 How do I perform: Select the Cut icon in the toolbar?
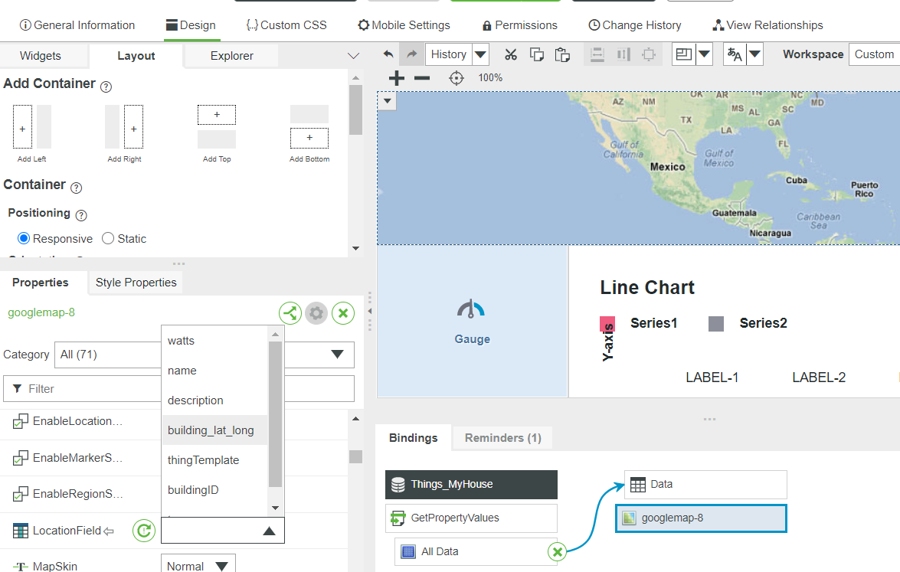coord(510,54)
